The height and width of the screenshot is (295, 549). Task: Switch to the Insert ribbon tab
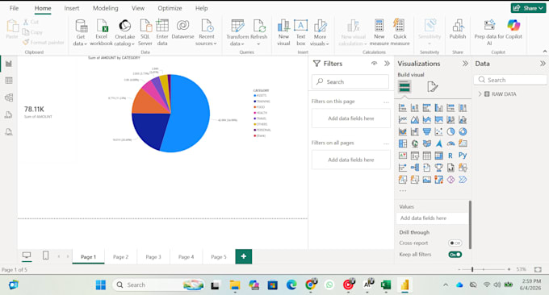(x=71, y=8)
